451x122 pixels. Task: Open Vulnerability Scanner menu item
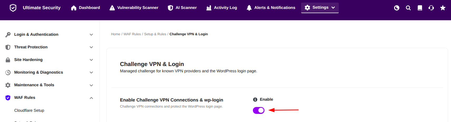[134, 8]
